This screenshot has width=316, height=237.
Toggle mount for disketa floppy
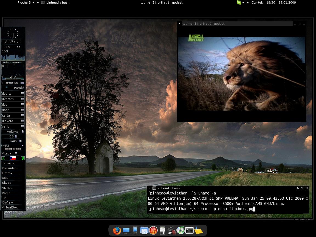[22, 121]
